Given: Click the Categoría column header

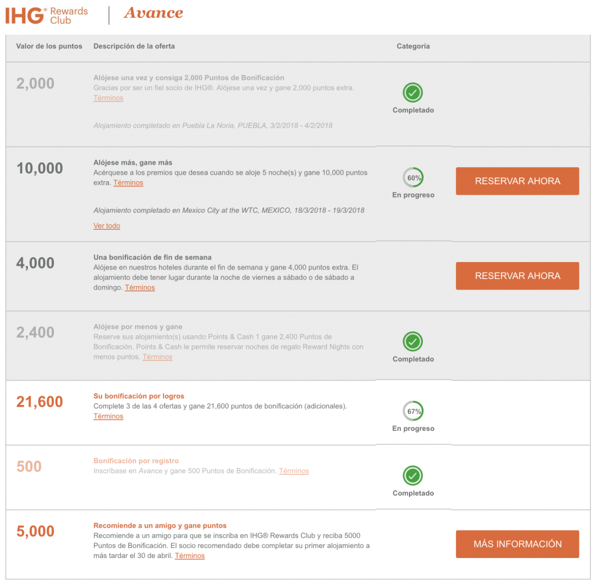Looking at the screenshot, I should 413,46.
